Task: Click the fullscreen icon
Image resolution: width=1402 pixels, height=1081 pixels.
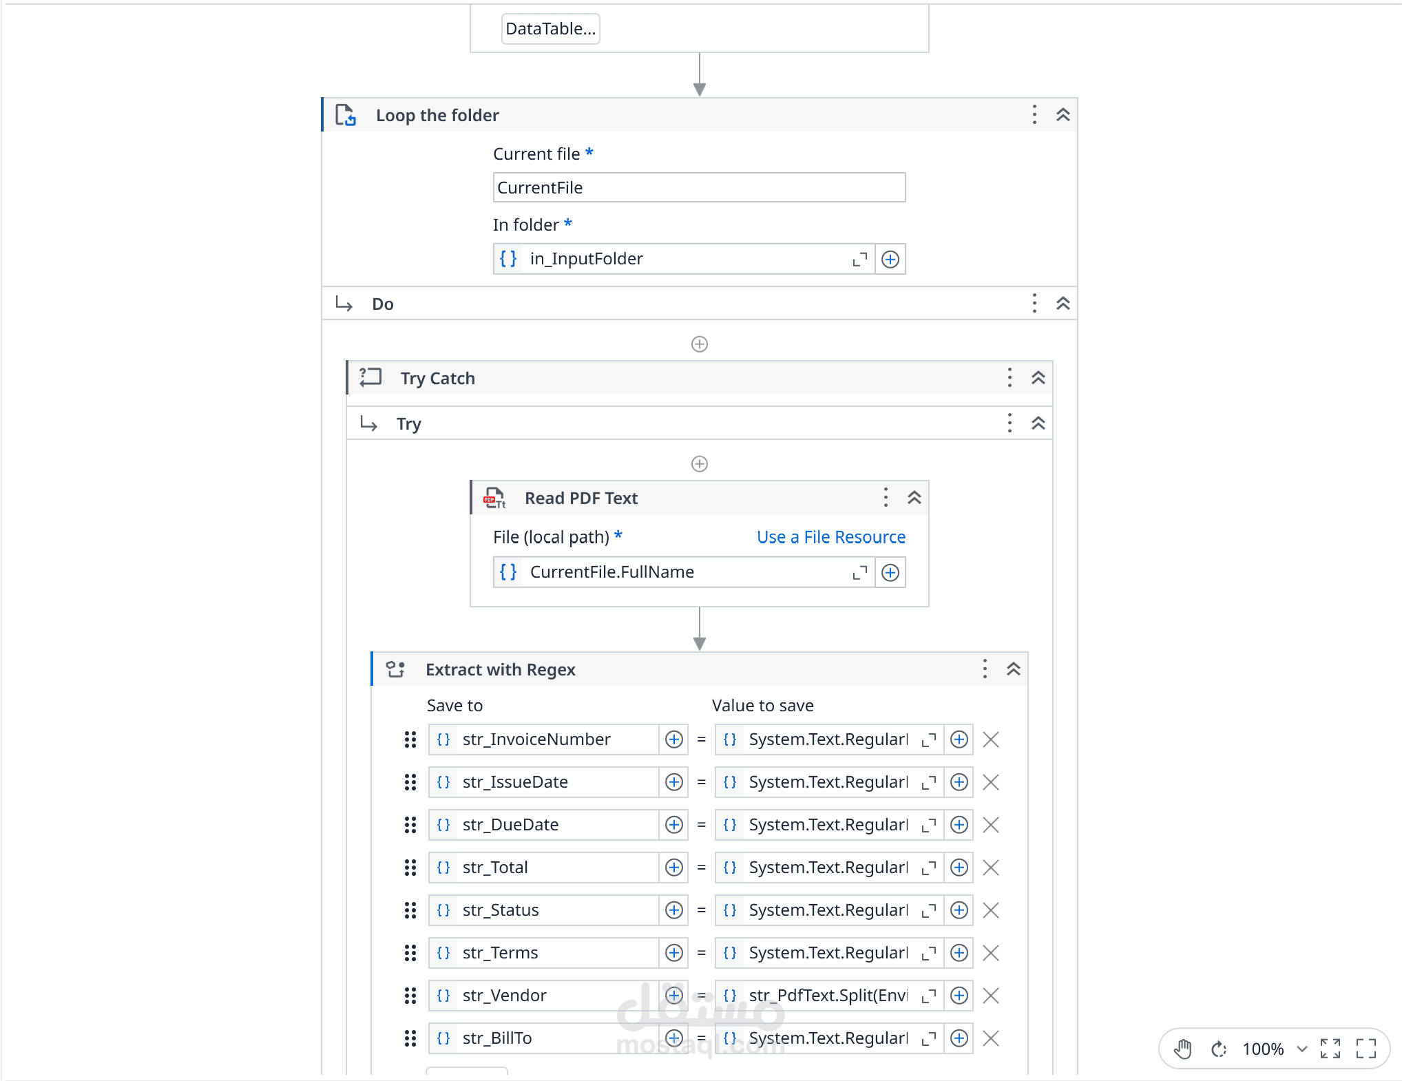Action: click(x=1366, y=1049)
